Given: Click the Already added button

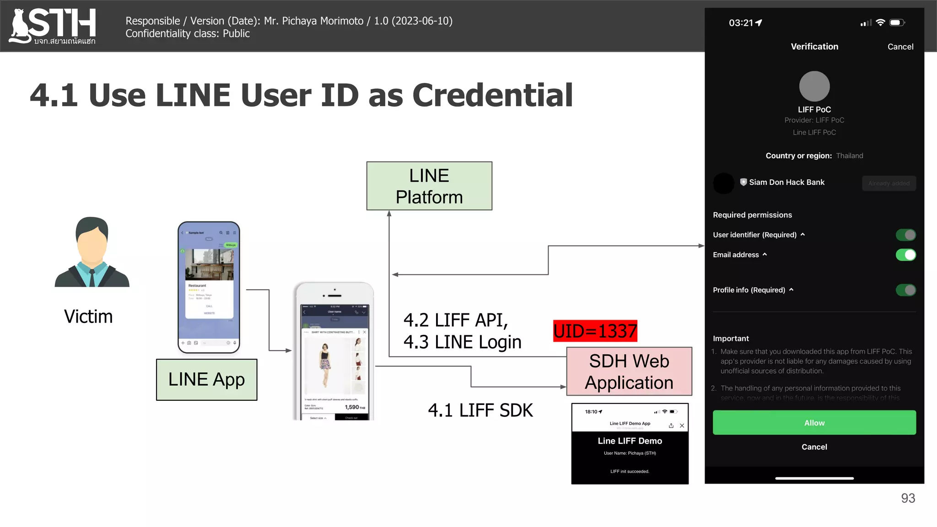Looking at the screenshot, I should click(889, 183).
